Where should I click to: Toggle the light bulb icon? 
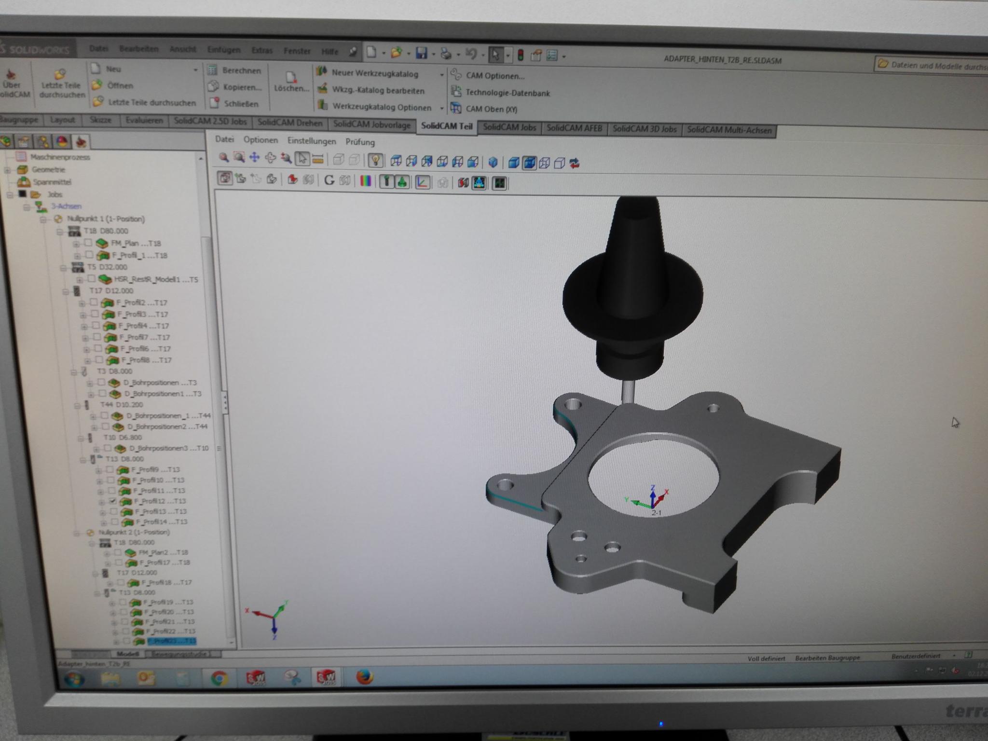click(x=375, y=160)
